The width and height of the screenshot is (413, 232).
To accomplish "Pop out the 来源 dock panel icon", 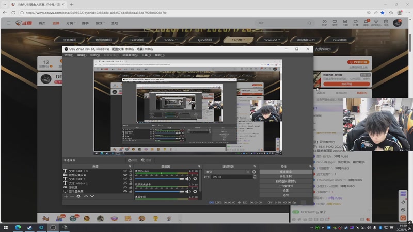I will point(130,167).
